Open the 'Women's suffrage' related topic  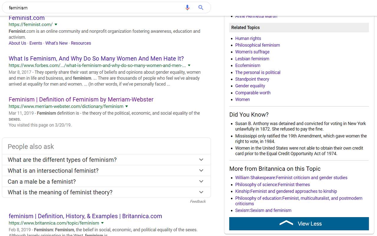[252, 52]
